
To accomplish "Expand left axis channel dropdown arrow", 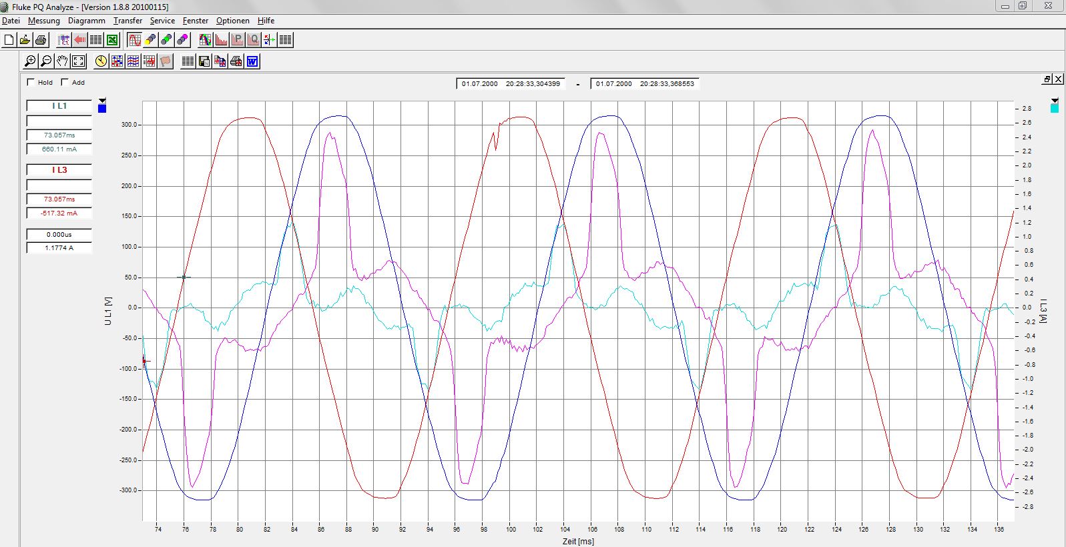I will click(102, 101).
